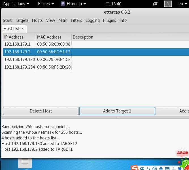Open the Logging menu
The image size is (189, 170).
point(93,20)
